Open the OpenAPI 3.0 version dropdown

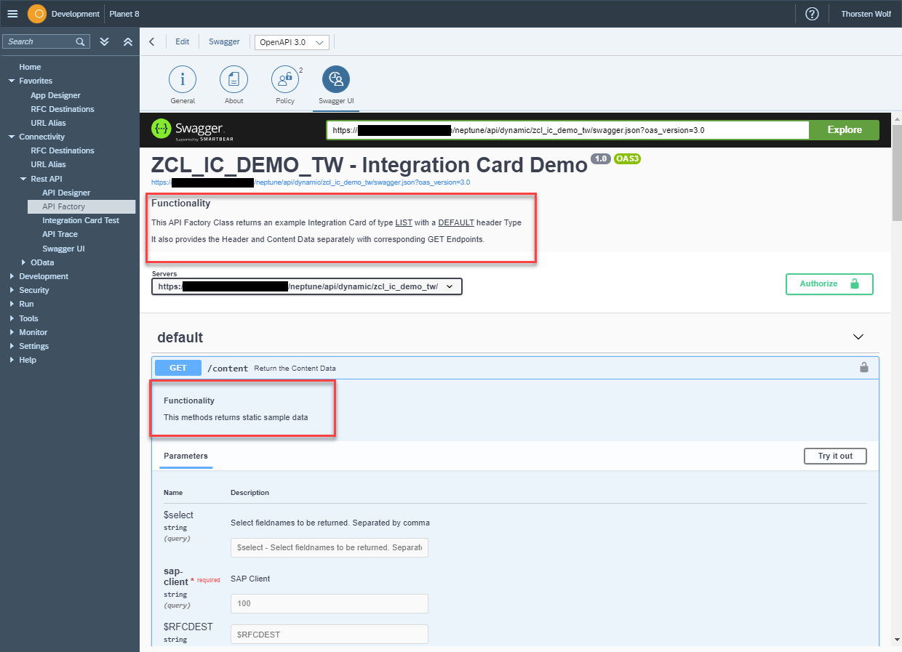(291, 42)
